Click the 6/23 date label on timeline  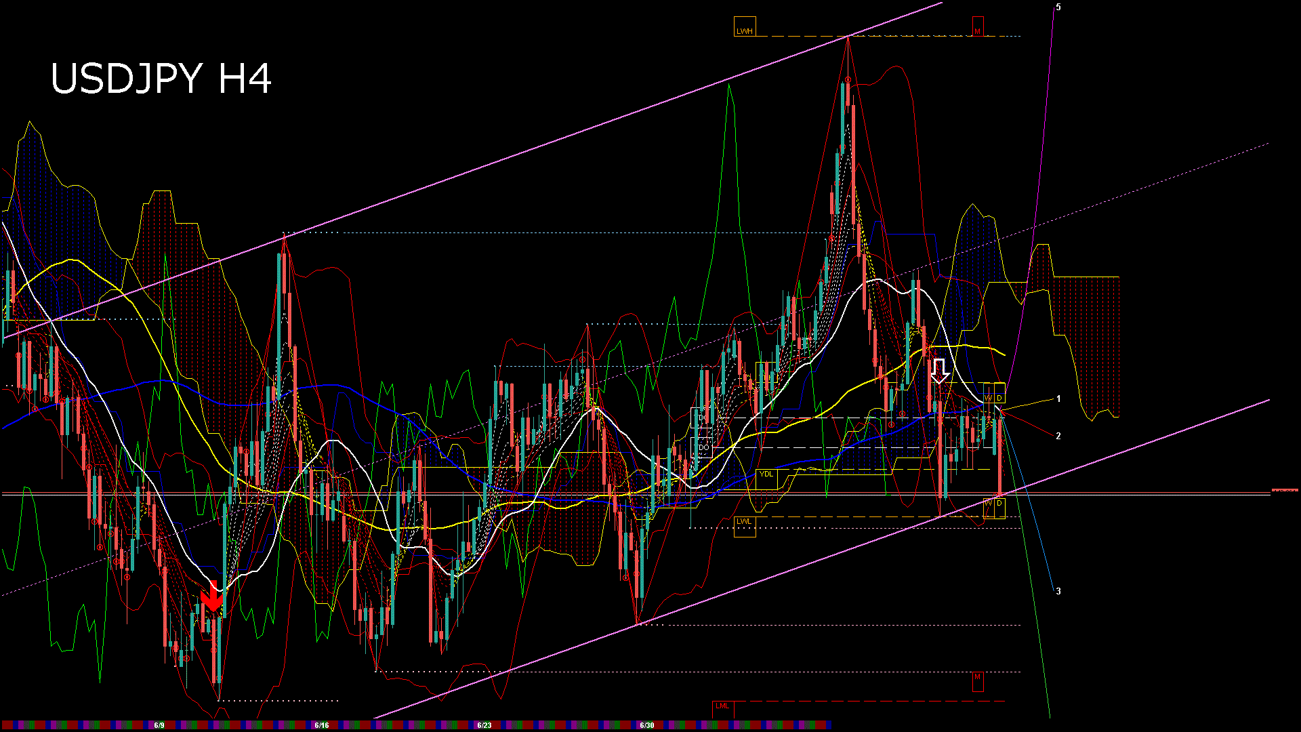coord(484,725)
